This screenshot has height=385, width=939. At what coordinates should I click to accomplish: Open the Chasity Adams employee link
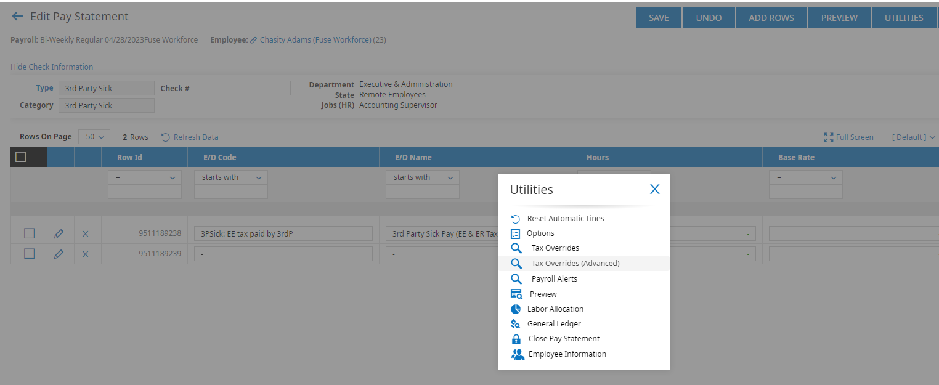click(x=315, y=40)
